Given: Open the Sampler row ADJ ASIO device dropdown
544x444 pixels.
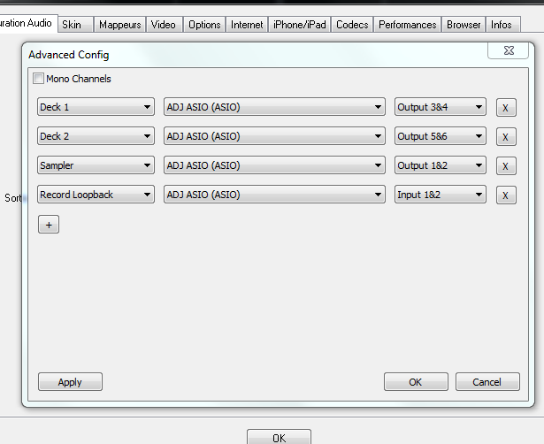Looking at the screenshot, I should [274, 165].
